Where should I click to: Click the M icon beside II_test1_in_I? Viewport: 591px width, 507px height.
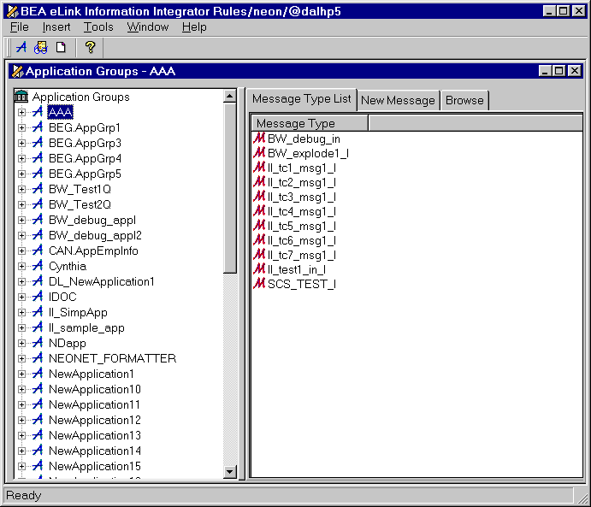click(259, 269)
